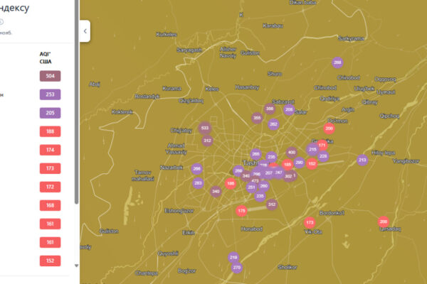This screenshot has width=427, height=284.
Task: Click the 270 AQI station marker
Action: pyautogui.click(x=237, y=268)
